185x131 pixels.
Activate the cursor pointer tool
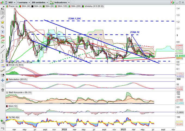click(2, 12)
